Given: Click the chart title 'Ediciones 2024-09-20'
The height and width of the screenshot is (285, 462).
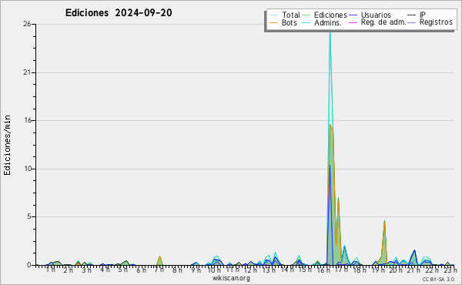Looking at the screenshot, I should 119,13.
